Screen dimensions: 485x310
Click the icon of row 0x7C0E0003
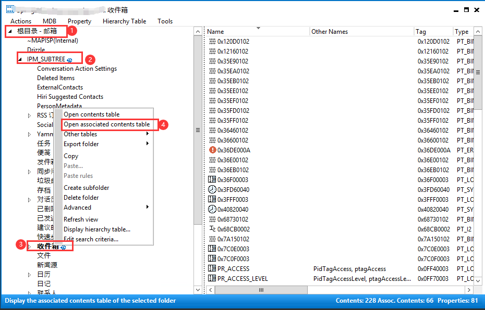pyautogui.click(x=212, y=249)
